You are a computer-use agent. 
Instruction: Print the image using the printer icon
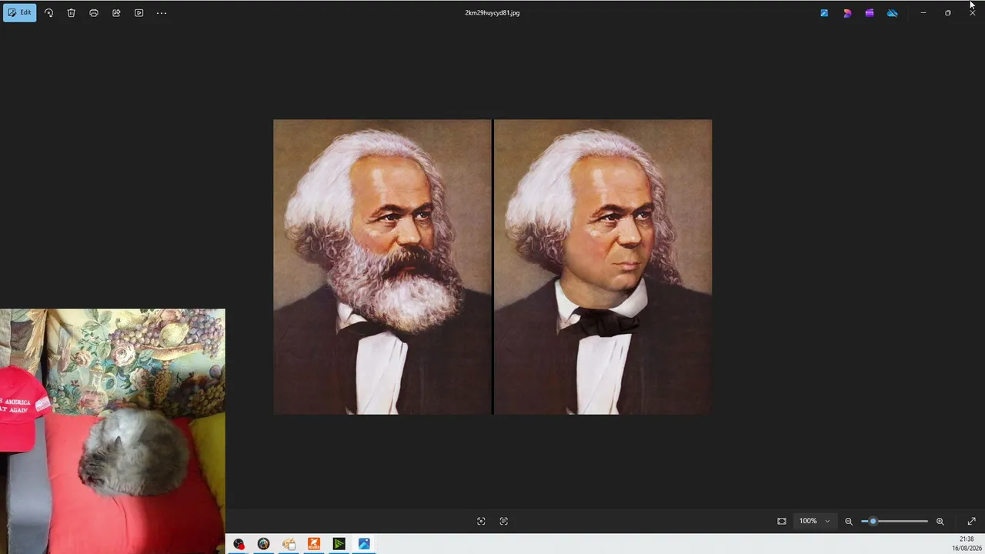94,13
